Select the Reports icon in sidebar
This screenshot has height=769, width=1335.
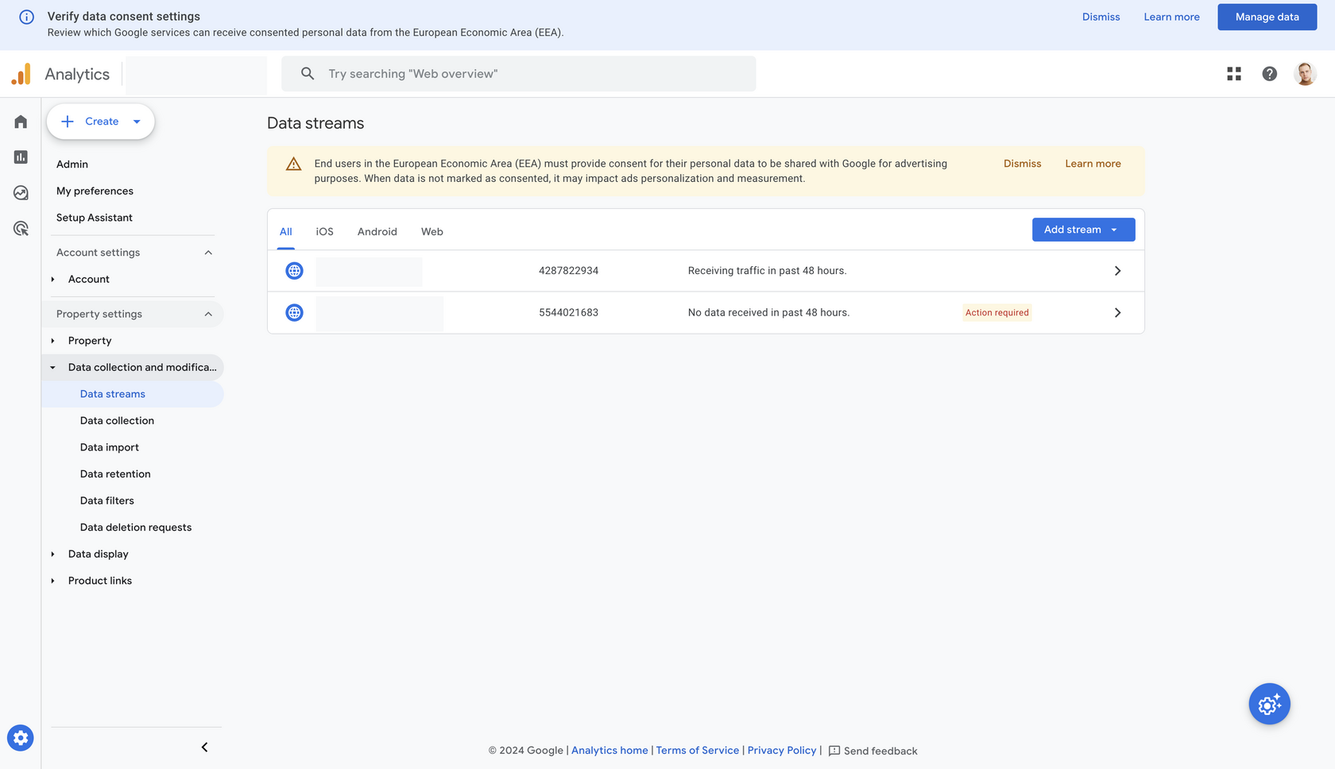20,157
